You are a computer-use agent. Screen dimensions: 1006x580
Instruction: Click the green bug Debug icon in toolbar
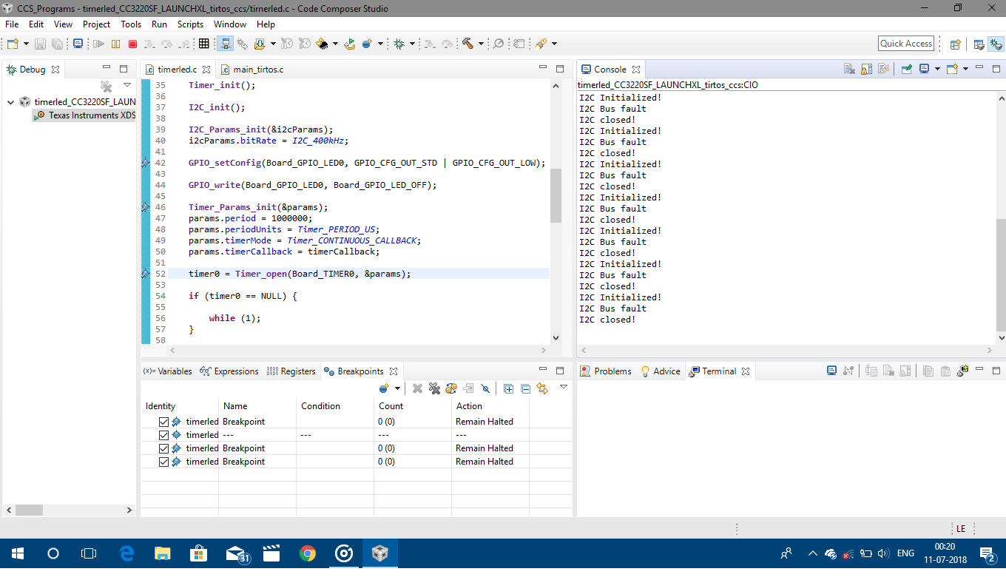[x=399, y=44]
